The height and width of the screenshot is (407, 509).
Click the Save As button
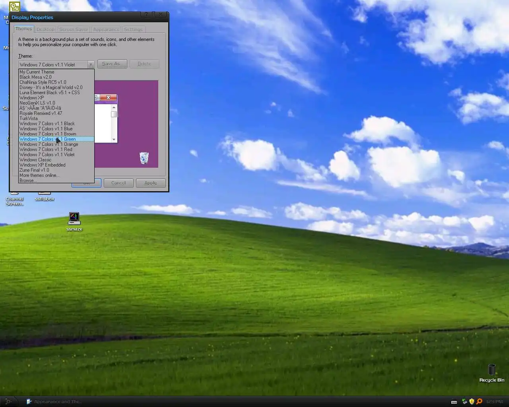pyautogui.click(x=112, y=64)
